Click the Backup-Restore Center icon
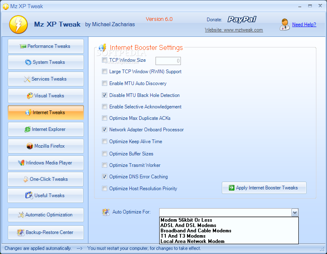 [x=20, y=232]
